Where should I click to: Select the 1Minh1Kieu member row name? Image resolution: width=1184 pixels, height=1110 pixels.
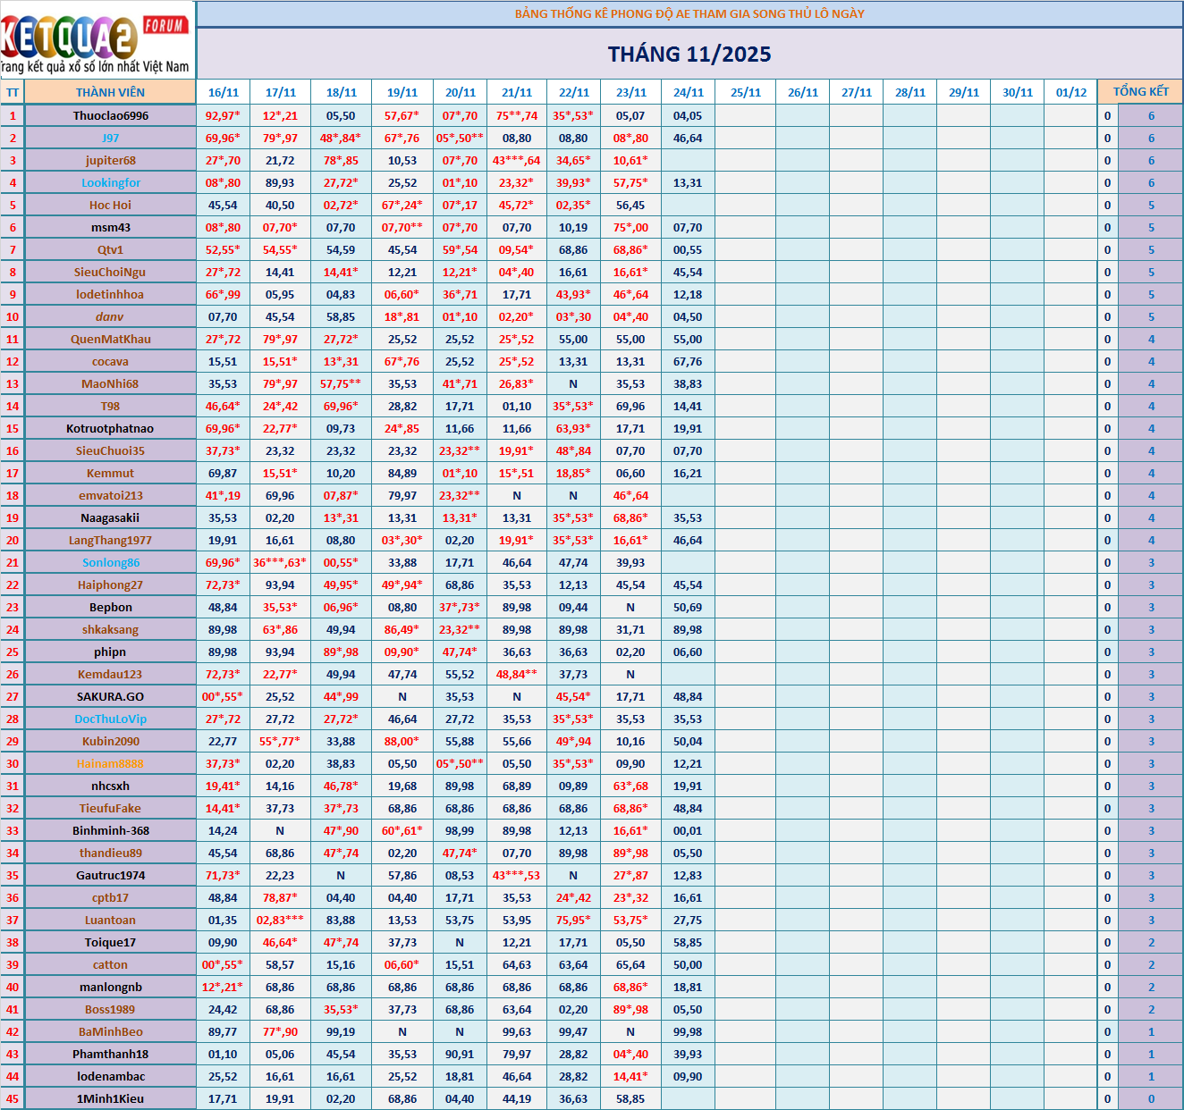point(110,1098)
